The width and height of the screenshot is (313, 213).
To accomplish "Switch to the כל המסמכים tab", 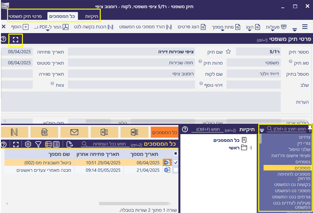I will click(x=62, y=16).
